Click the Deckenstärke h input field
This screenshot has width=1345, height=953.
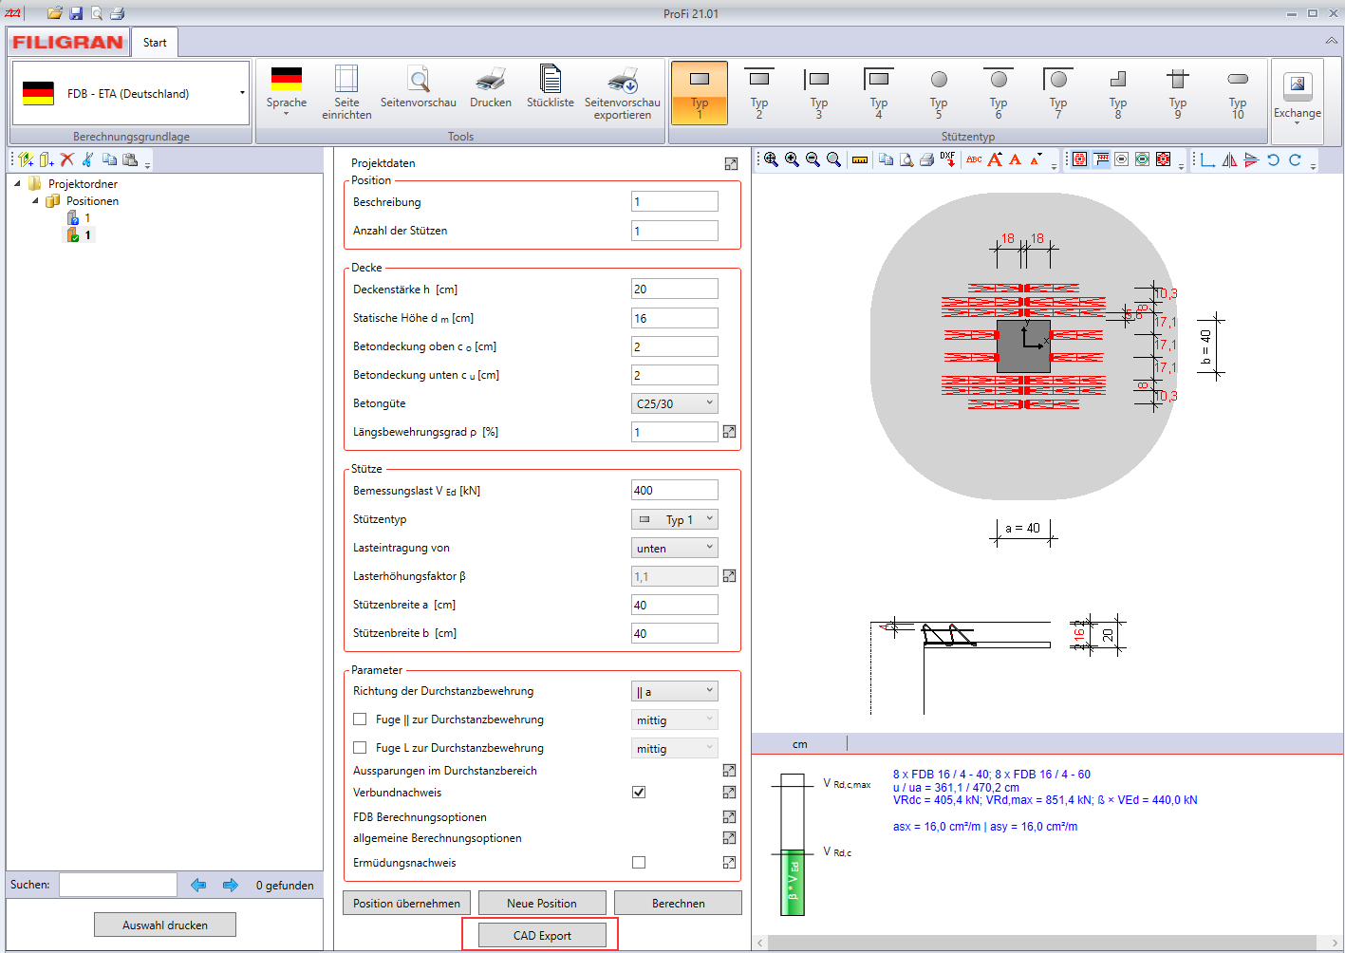[x=675, y=289]
